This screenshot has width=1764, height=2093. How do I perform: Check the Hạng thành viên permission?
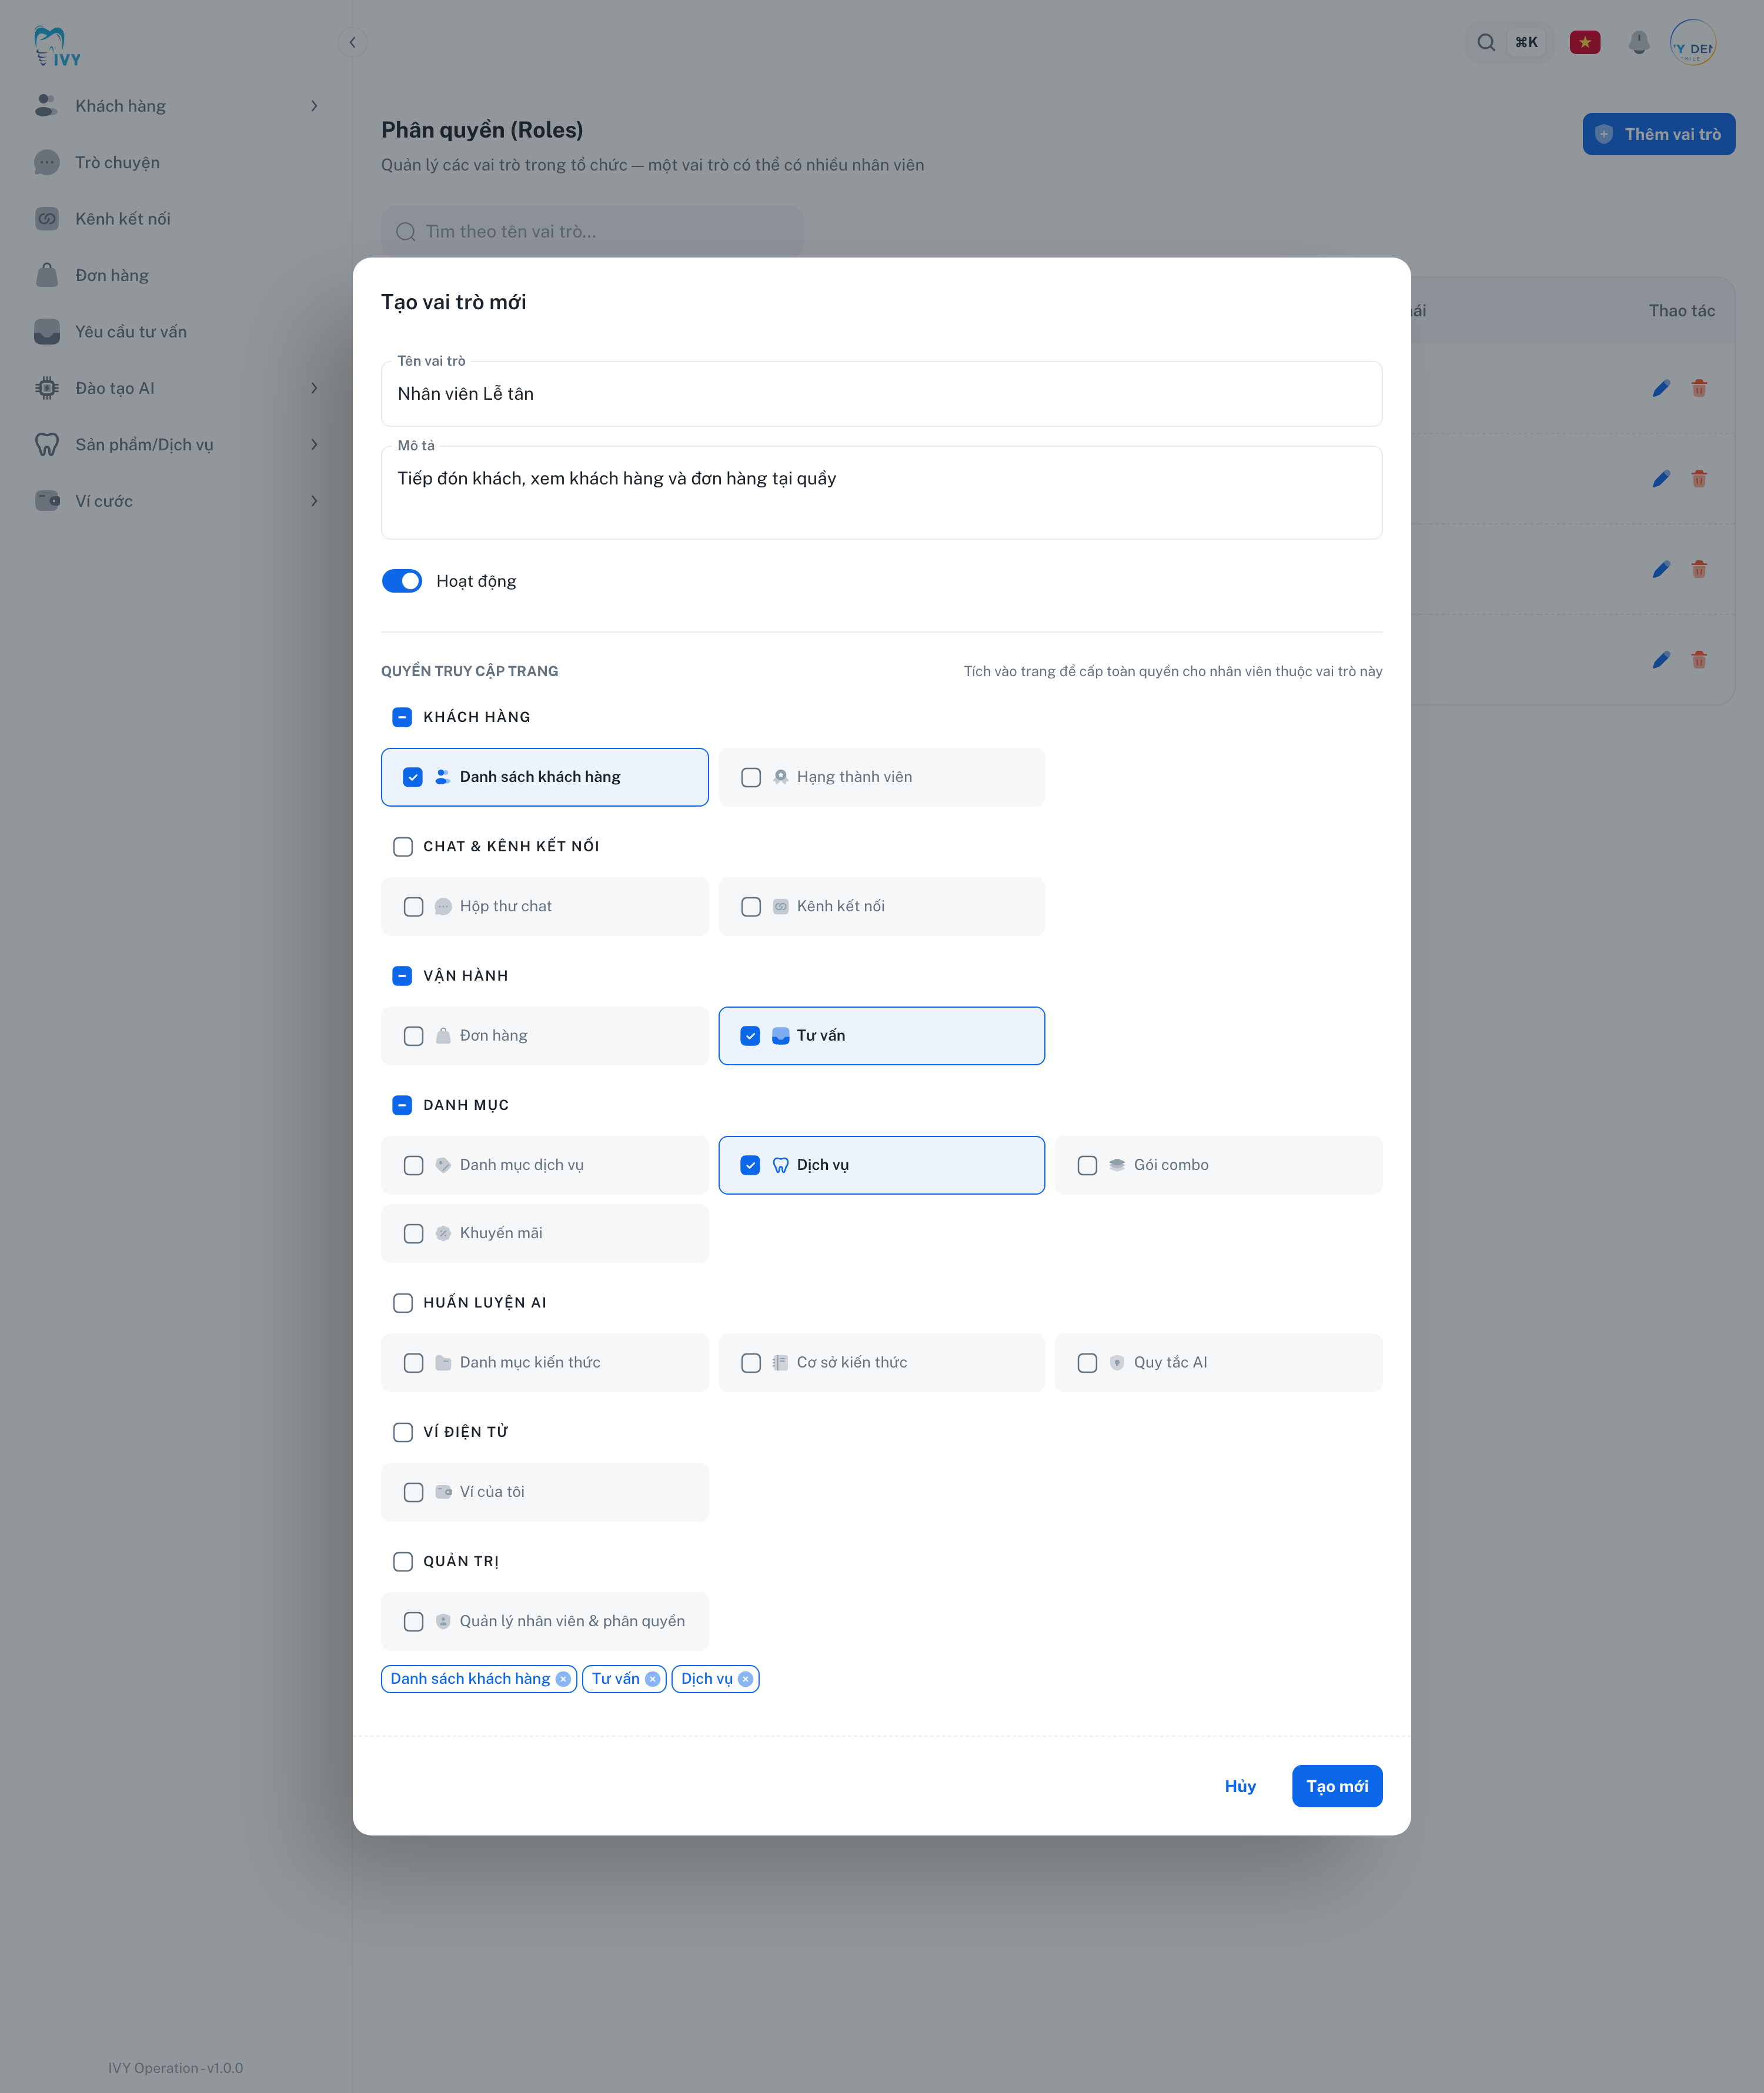[750, 777]
